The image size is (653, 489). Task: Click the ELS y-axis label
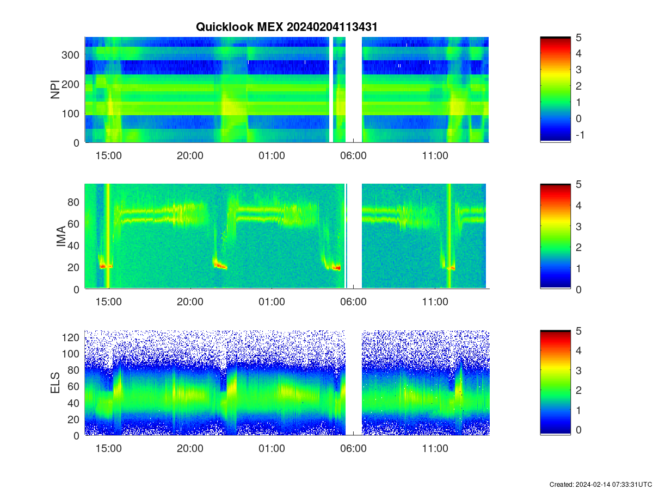pyautogui.click(x=56, y=383)
